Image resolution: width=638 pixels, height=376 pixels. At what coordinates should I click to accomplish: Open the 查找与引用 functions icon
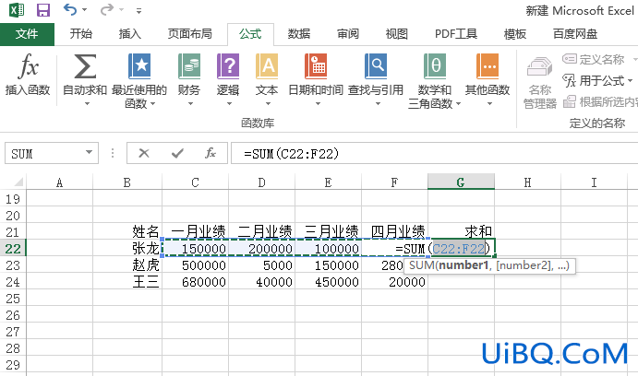click(x=376, y=65)
